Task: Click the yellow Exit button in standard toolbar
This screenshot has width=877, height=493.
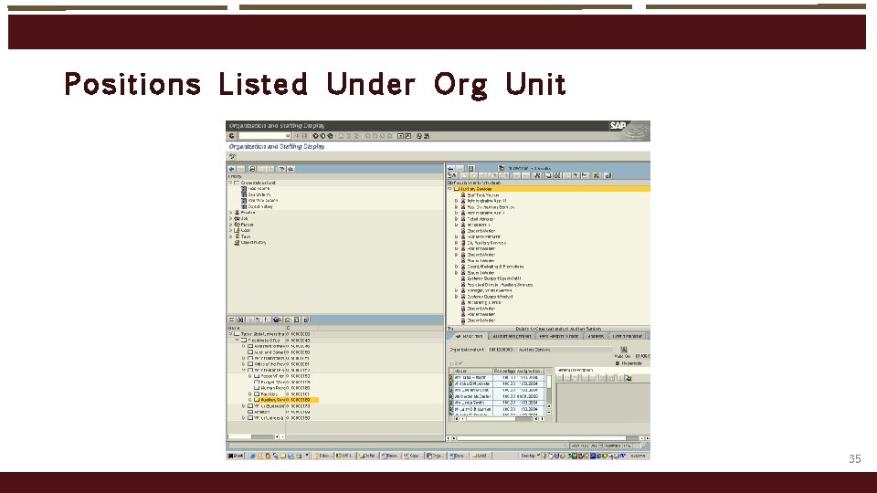Action: 322,136
